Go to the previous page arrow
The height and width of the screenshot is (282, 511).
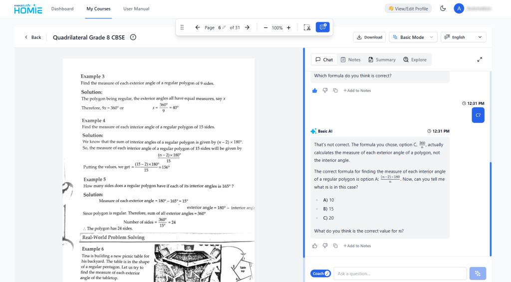[198, 27]
